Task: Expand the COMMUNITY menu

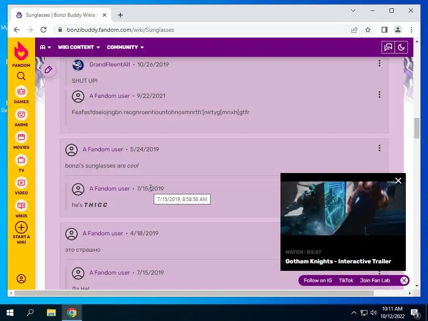Action: tap(125, 47)
